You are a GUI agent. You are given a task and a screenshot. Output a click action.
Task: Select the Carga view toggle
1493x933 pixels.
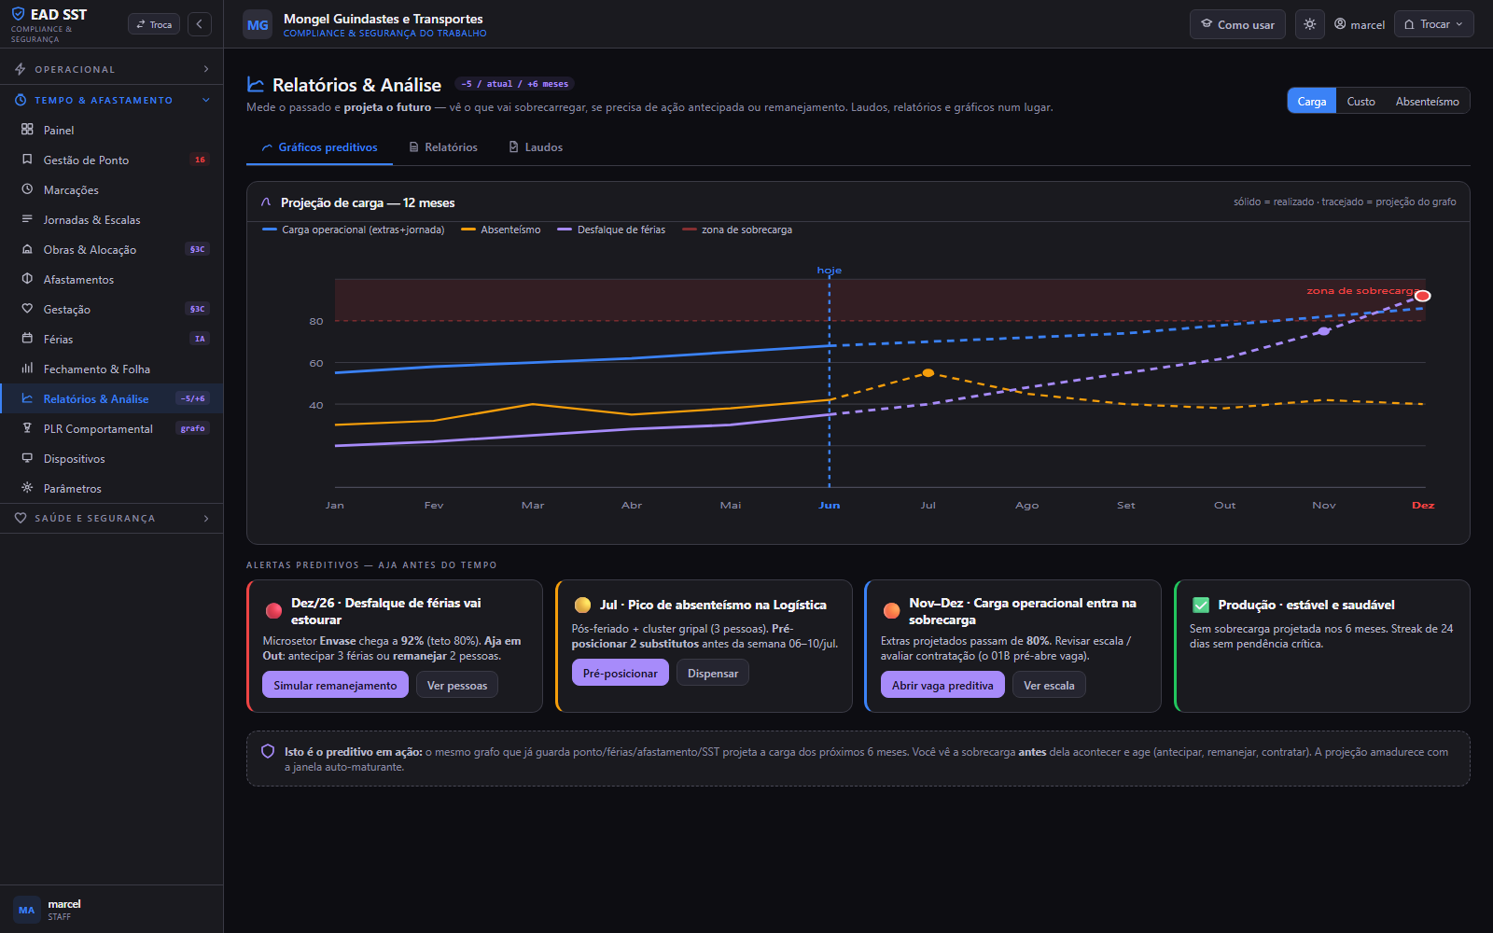tap(1312, 101)
